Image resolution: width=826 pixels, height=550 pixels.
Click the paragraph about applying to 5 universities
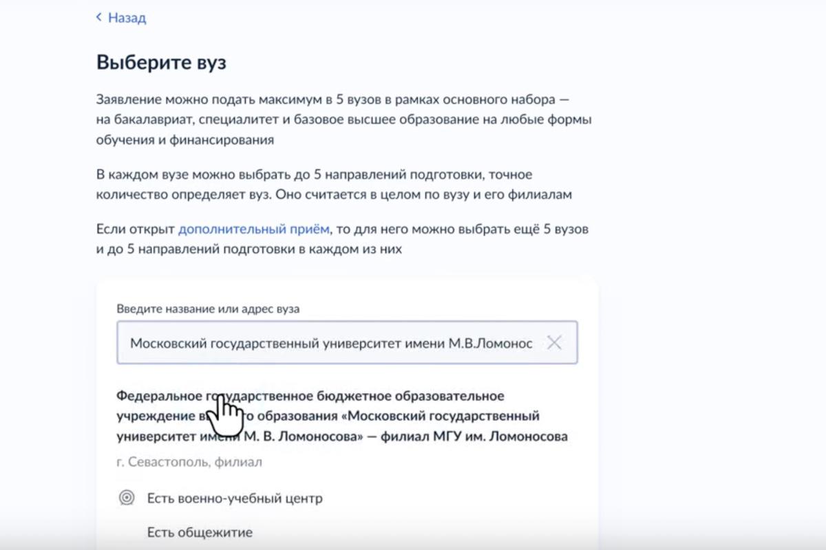click(x=343, y=120)
